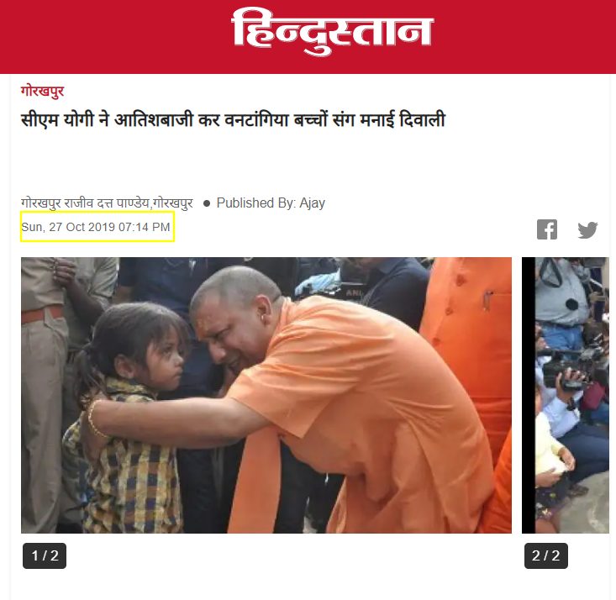Image resolution: width=616 pixels, height=600 pixels.
Task: Click the article headline about CM Yogi Diwali
Action: [233, 119]
